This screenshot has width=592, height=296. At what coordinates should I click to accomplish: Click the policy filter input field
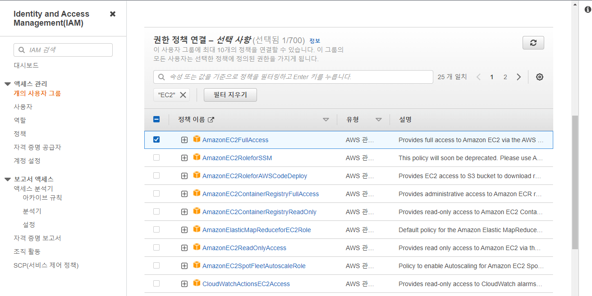coord(293,77)
